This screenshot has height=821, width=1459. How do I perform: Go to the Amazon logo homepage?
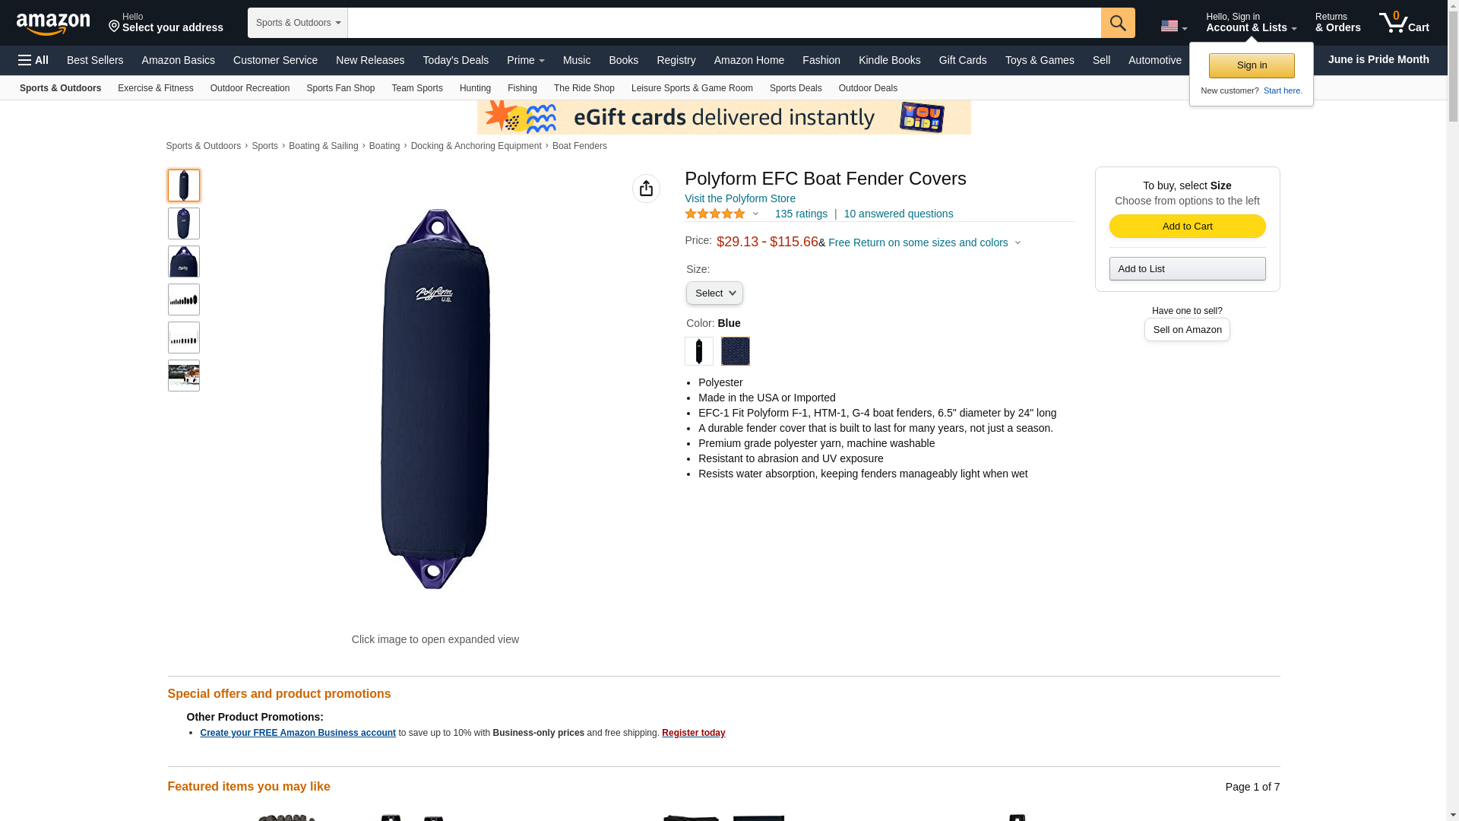(x=53, y=24)
